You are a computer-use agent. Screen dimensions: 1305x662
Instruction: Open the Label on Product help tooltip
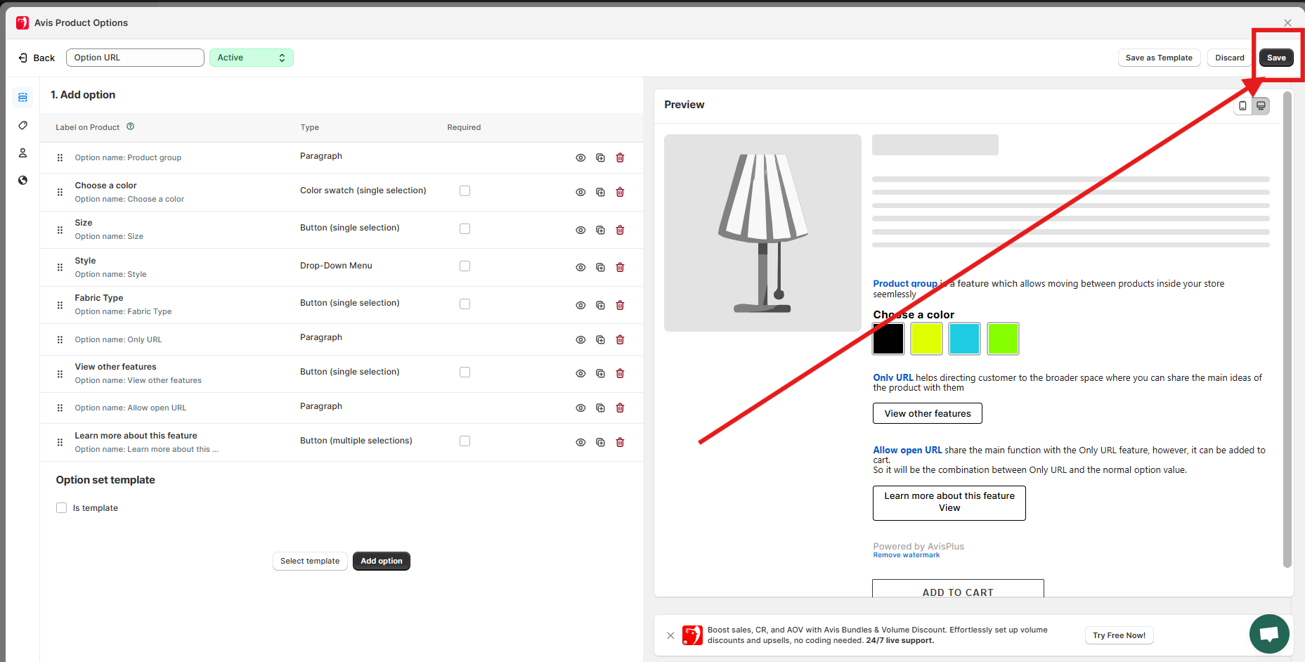click(130, 126)
